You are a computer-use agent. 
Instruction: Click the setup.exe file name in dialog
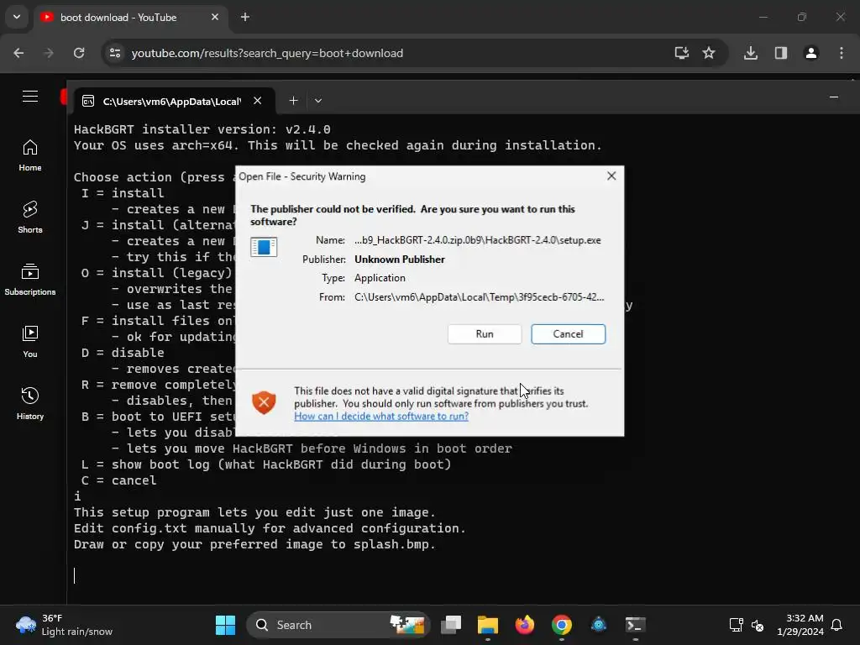tap(478, 240)
